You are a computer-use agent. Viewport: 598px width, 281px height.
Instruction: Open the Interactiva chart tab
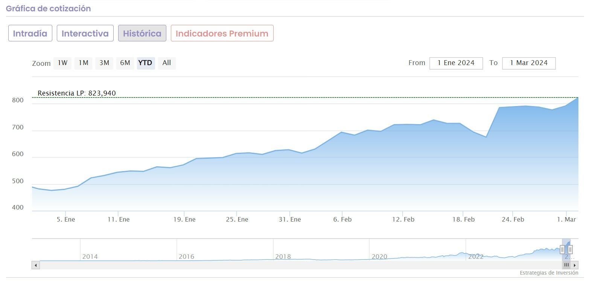[x=85, y=33]
